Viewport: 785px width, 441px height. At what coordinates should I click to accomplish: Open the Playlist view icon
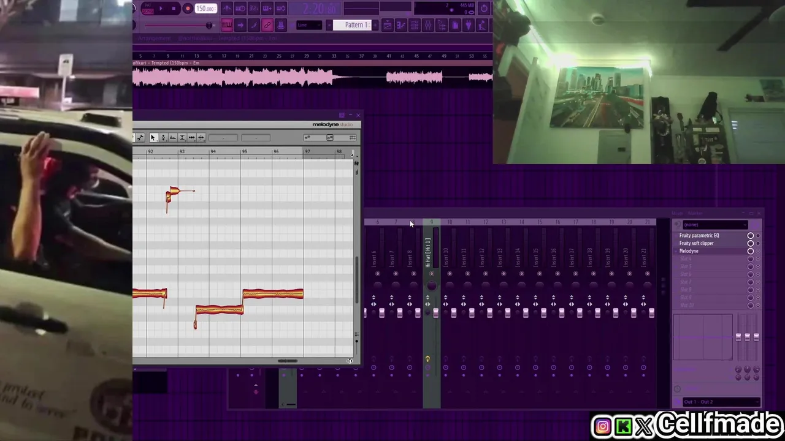[x=388, y=25]
